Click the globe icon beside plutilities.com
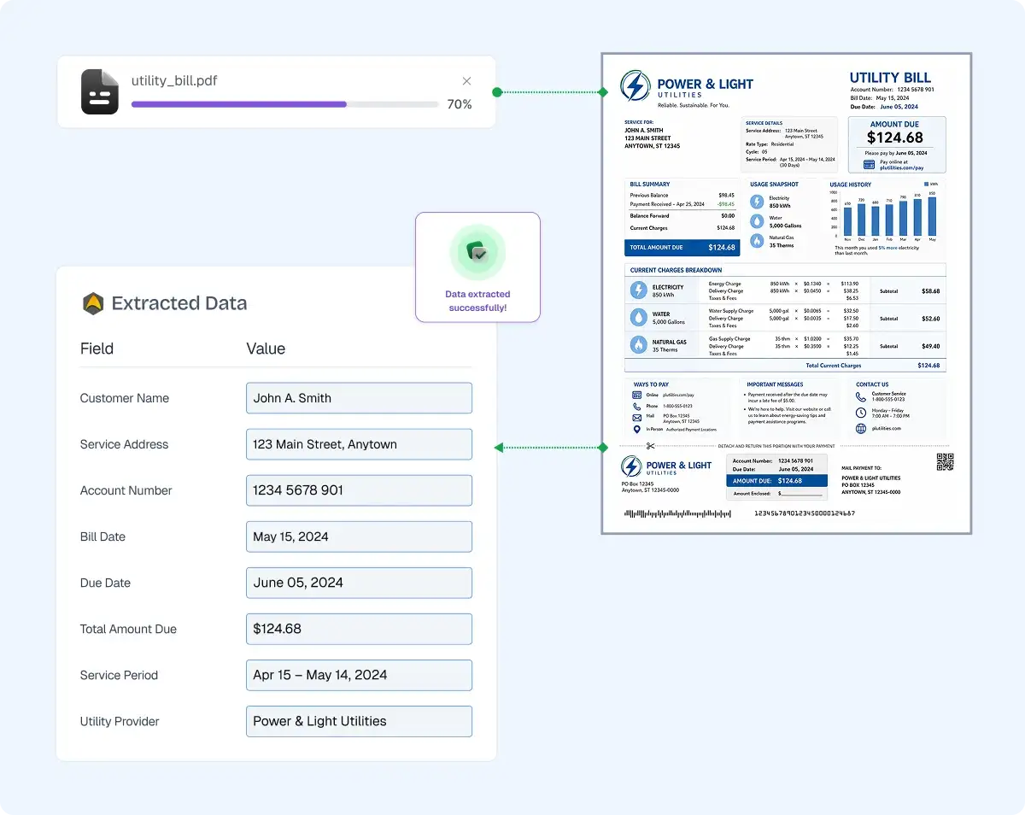 pos(861,428)
